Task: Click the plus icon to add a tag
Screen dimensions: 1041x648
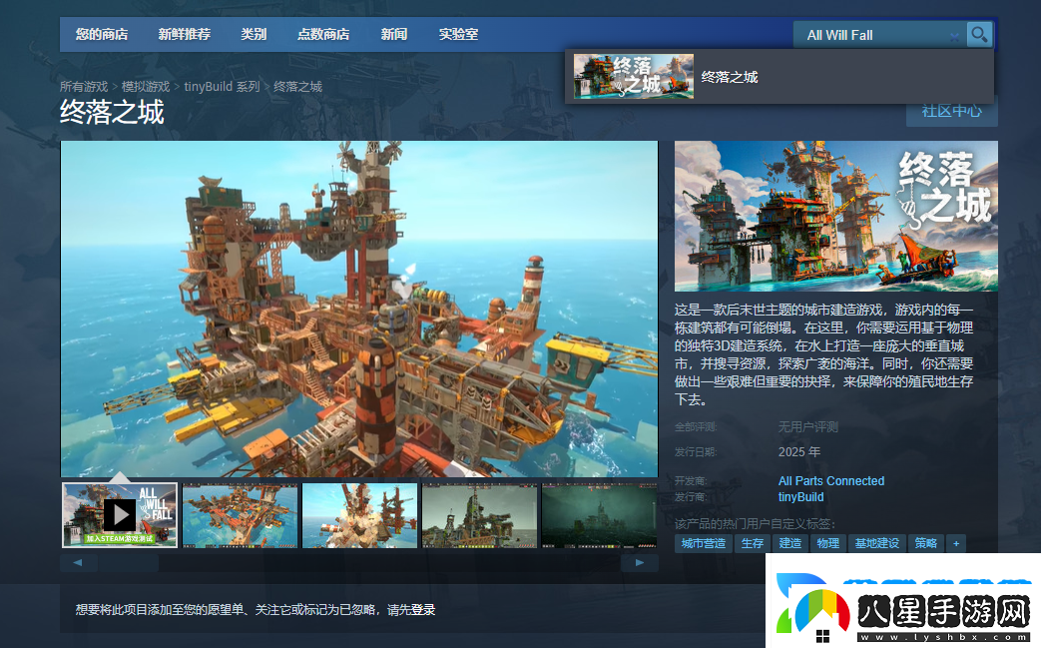Action: click(956, 544)
